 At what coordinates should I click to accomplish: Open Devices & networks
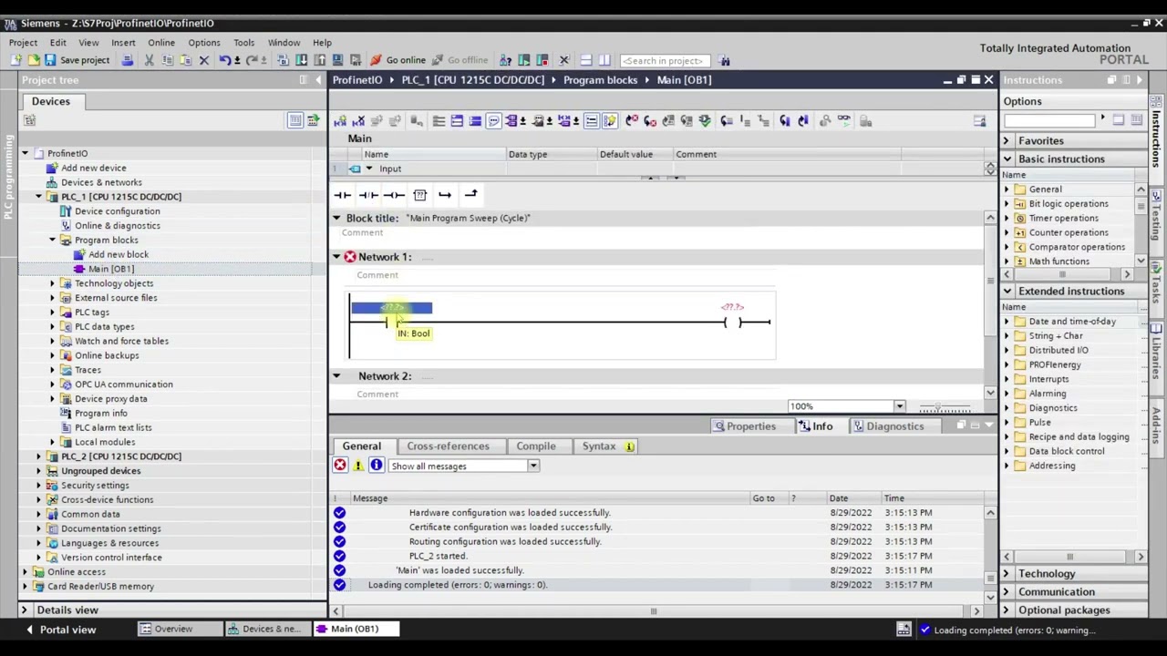click(101, 183)
